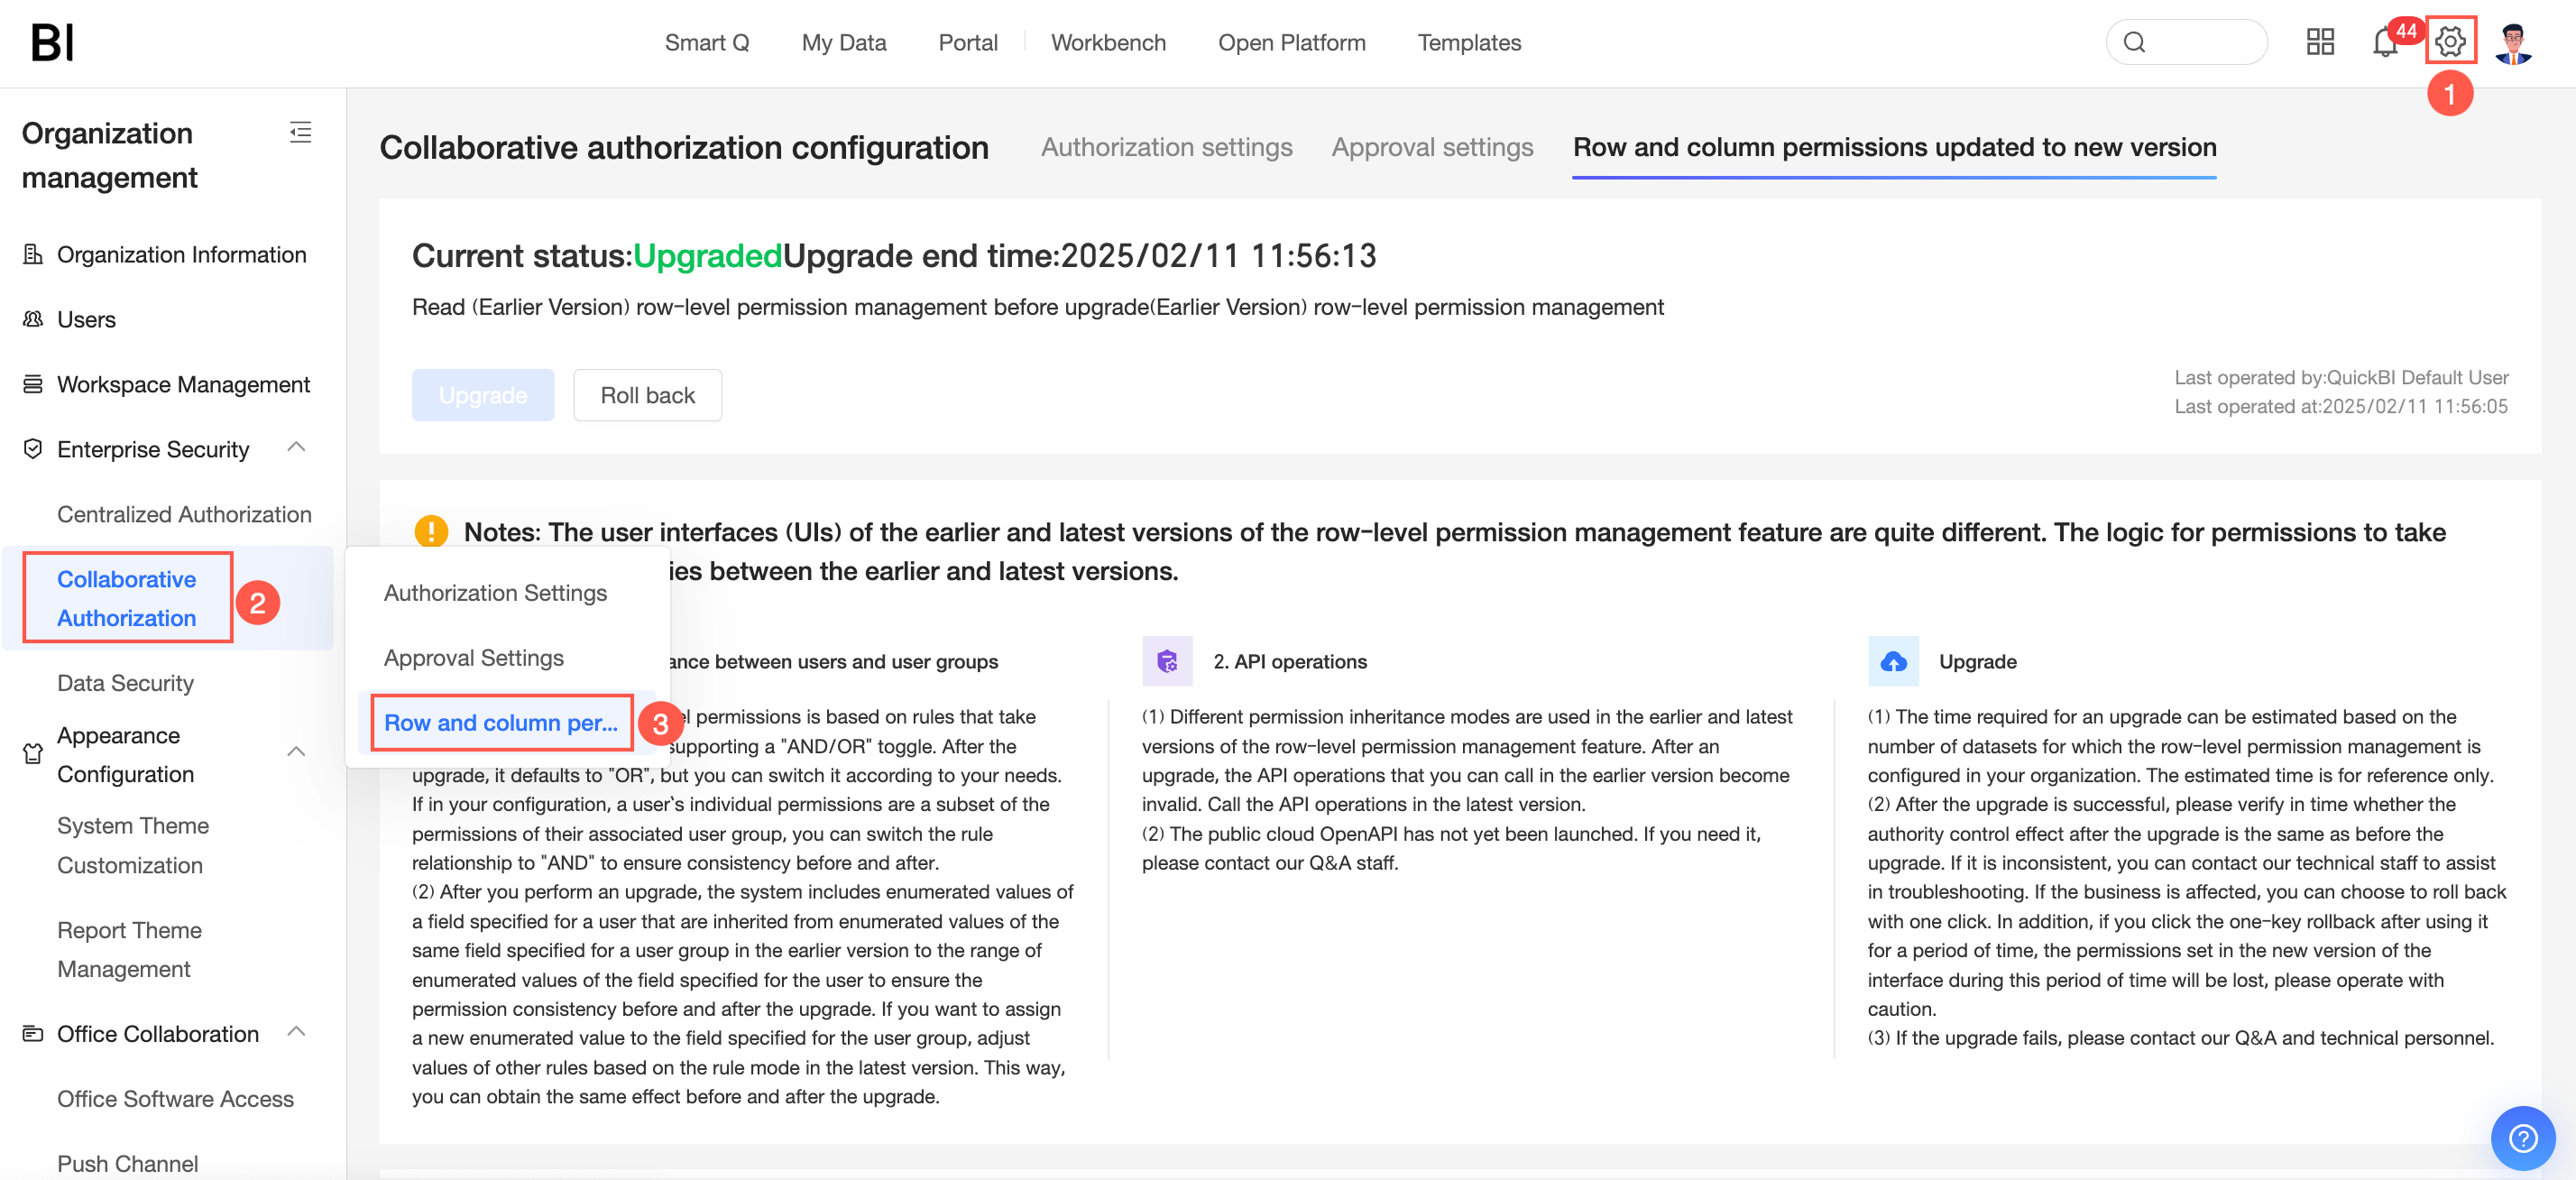This screenshot has height=1180, width=2576.
Task: Click the BI logo
Action: [52, 43]
